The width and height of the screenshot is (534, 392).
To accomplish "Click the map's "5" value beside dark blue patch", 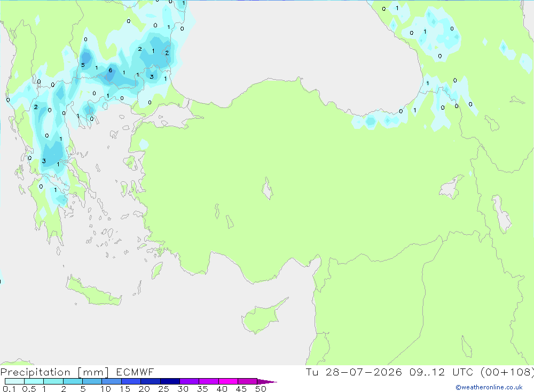I will coord(83,65).
